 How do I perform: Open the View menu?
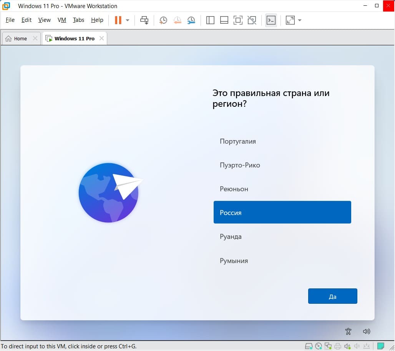tap(44, 20)
